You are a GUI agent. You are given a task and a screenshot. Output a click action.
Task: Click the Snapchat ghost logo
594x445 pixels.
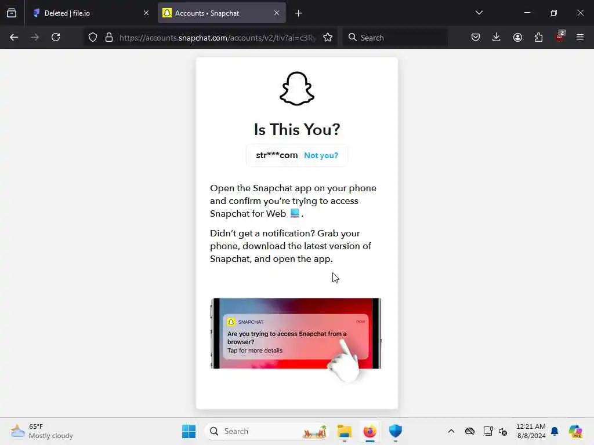tap(297, 89)
